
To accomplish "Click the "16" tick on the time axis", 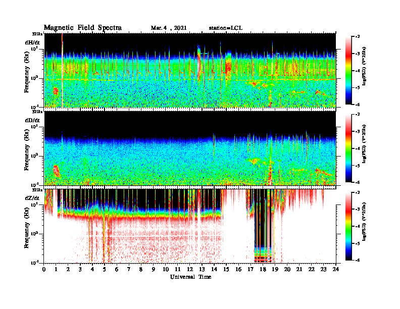I will pyautogui.click(x=238, y=270).
